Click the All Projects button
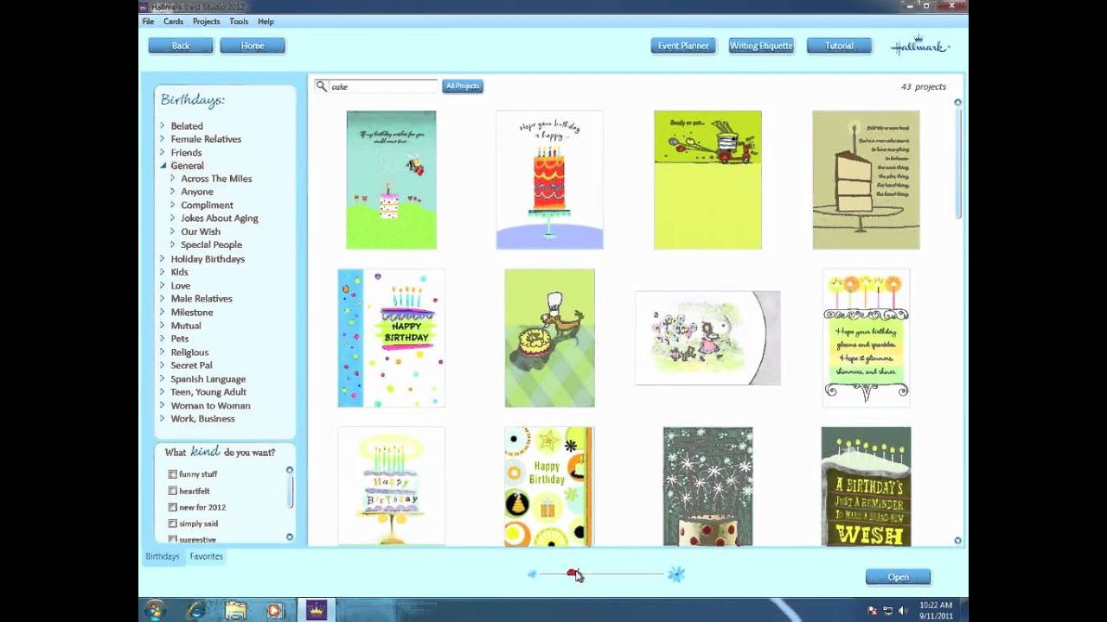The height and width of the screenshot is (622, 1107). click(x=463, y=86)
